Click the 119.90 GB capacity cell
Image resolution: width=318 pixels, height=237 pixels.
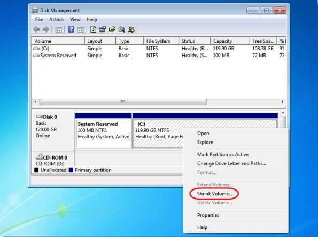click(223, 49)
